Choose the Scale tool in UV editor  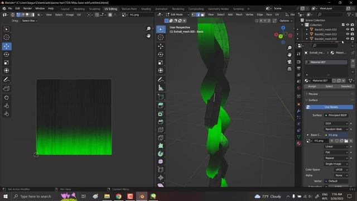[6, 63]
